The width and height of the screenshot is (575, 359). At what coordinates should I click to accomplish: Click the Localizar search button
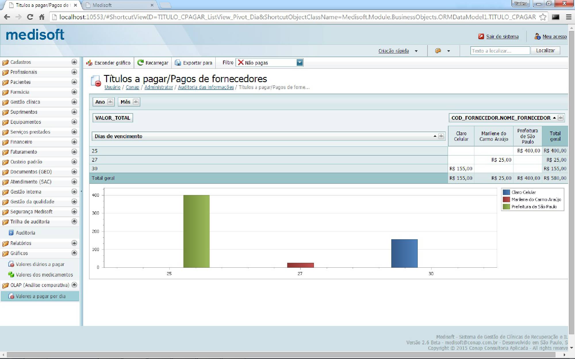545,51
